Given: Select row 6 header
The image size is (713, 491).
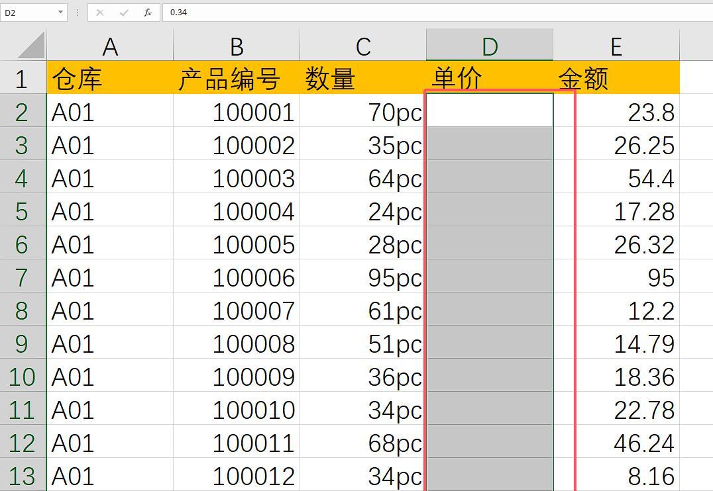Looking at the screenshot, I should [23, 244].
